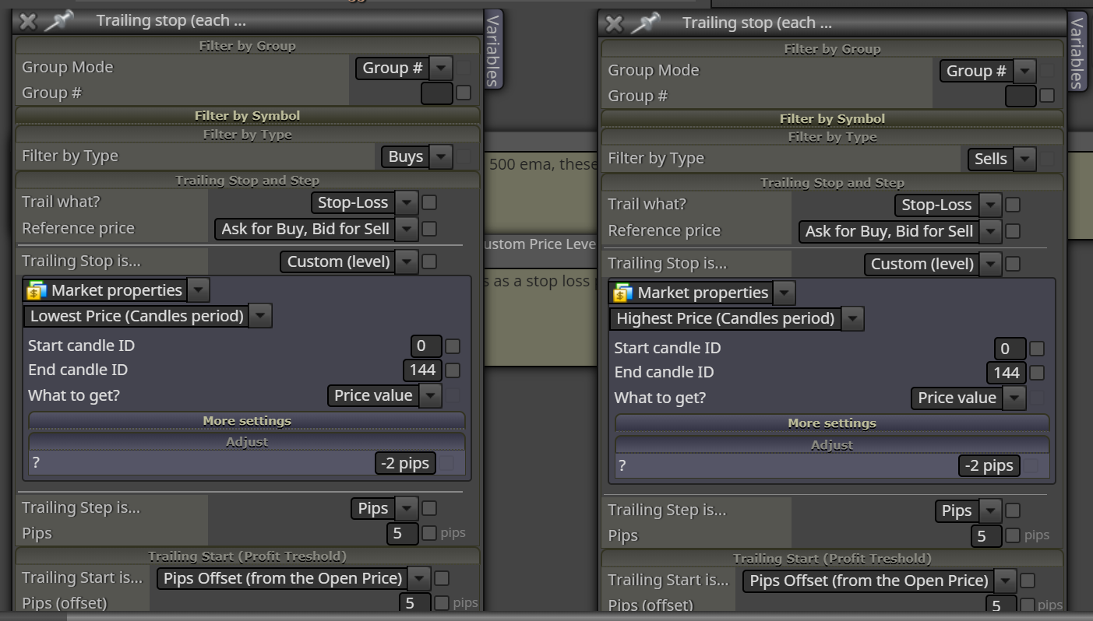Collapse Trailing Start (Profit Treshold) header, left panel
The width and height of the screenshot is (1093, 621).
(247, 556)
